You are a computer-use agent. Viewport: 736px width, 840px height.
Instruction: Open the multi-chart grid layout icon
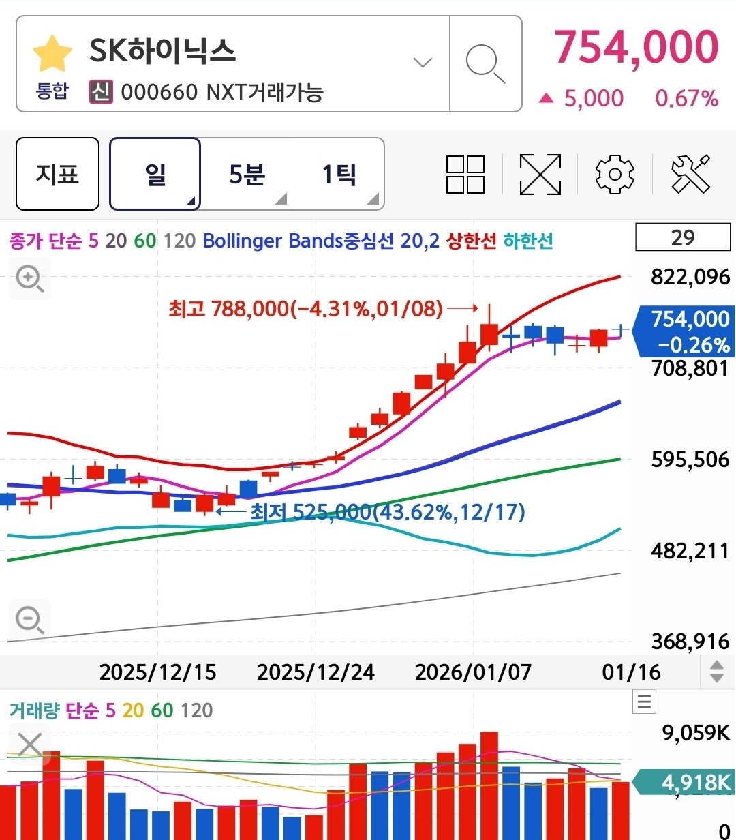(465, 175)
